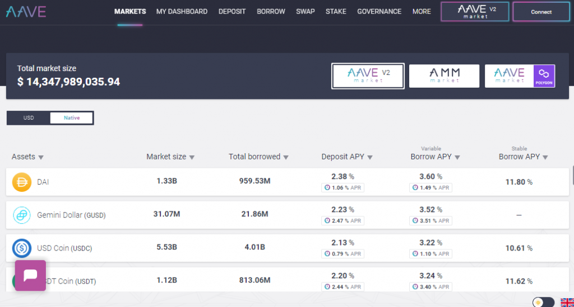Sort by Total borrowed column arrow

coord(286,157)
